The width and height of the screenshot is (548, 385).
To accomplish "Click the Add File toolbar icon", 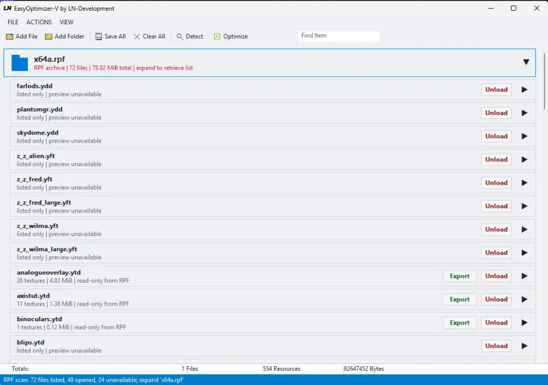I will point(10,36).
